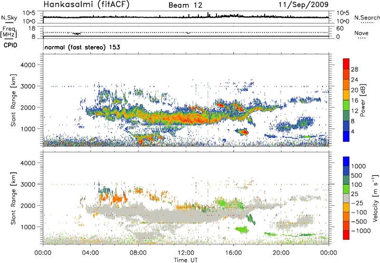The width and height of the screenshot is (380, 263).
Task: Click the right 10^0 noise axis value
Action: click(342, 21)
